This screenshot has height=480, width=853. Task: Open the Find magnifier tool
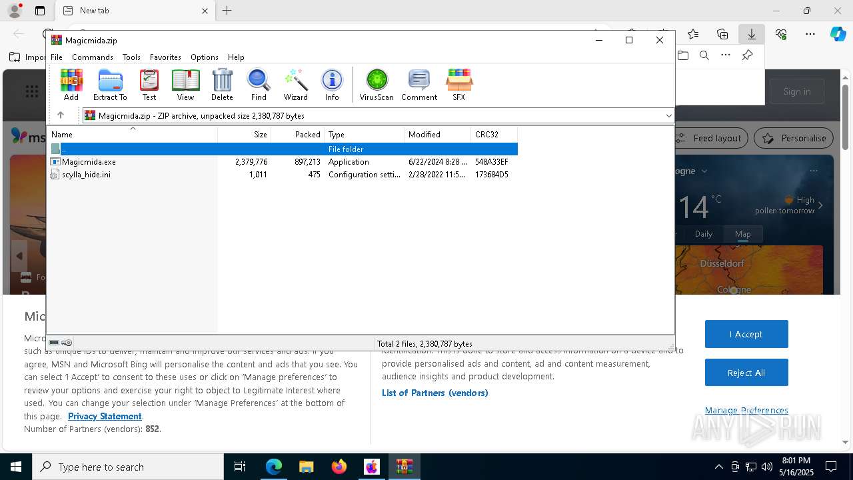point(259,85)
